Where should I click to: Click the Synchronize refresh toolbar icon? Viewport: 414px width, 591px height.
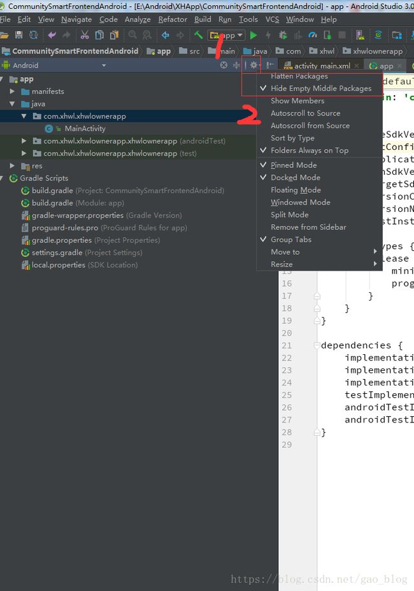tap(34, 35)
